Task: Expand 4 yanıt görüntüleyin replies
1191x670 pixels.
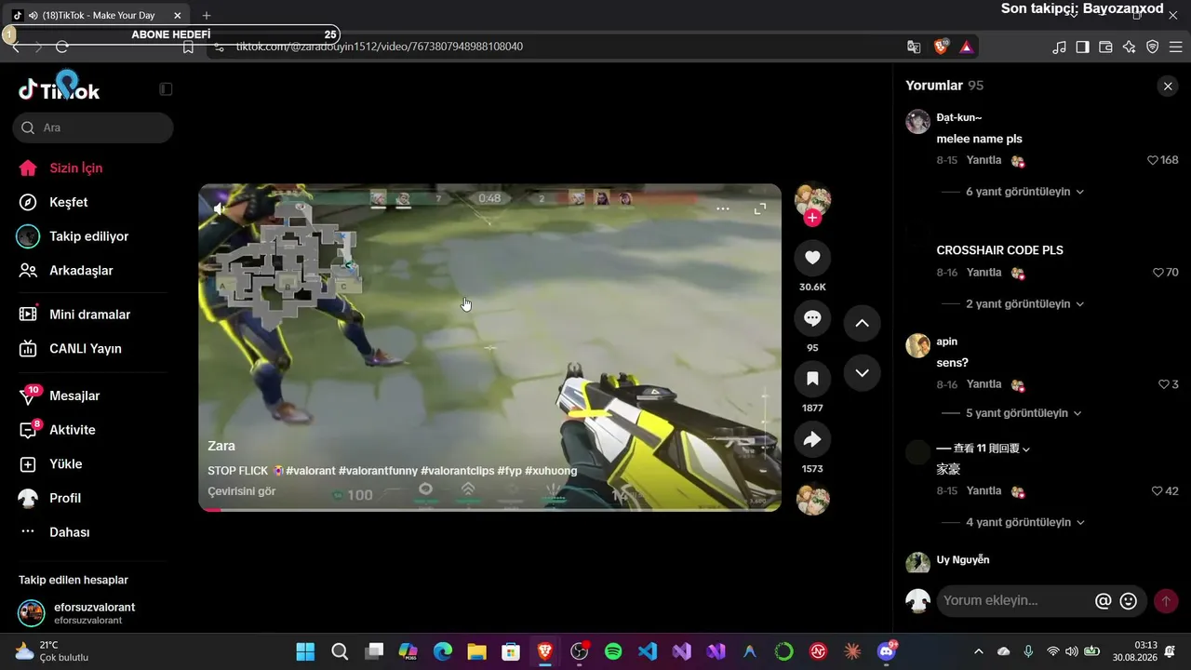Action: (1024, 523)
